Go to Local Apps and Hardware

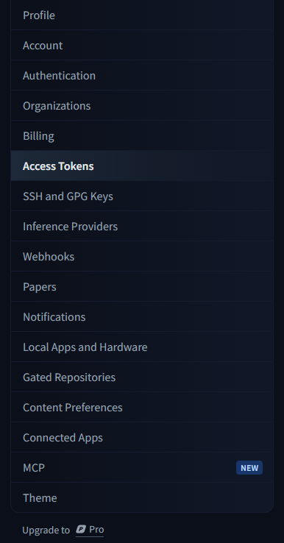point(142,347)
